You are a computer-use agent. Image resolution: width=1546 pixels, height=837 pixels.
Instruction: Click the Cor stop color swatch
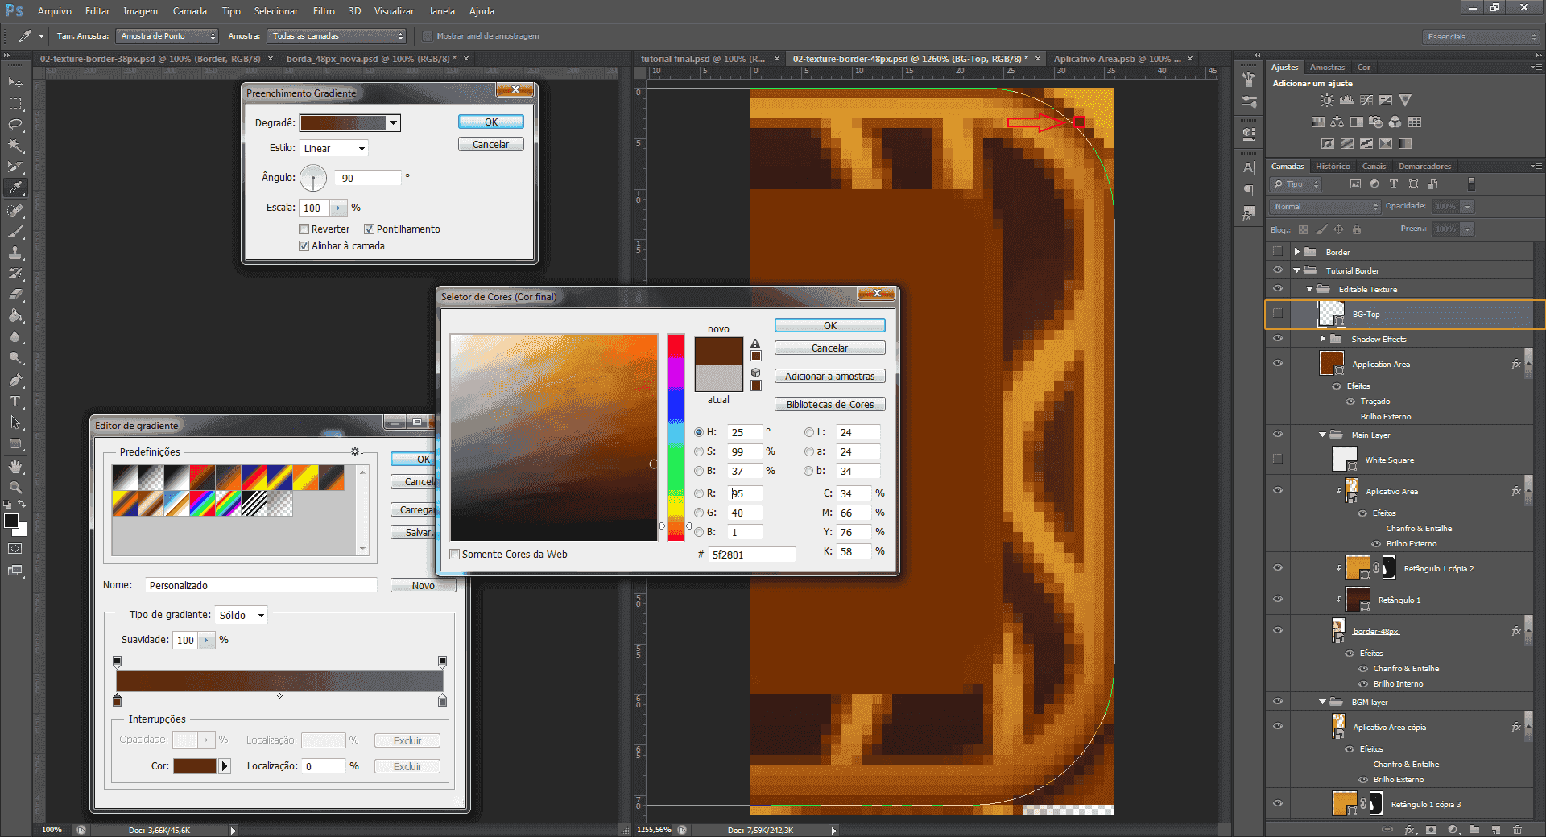(x=194, y=766)
